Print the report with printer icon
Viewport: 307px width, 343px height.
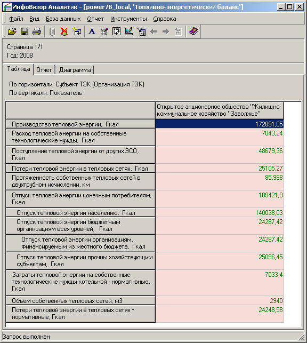(37, 31)
